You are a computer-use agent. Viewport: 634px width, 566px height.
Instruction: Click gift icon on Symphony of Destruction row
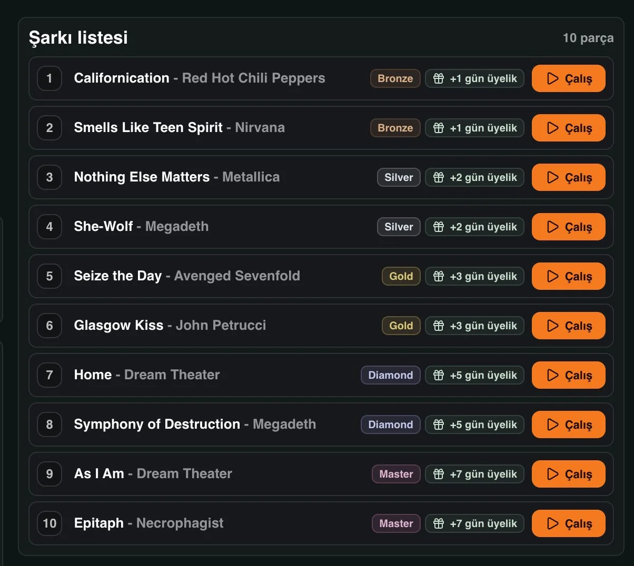tap(439, 424)
